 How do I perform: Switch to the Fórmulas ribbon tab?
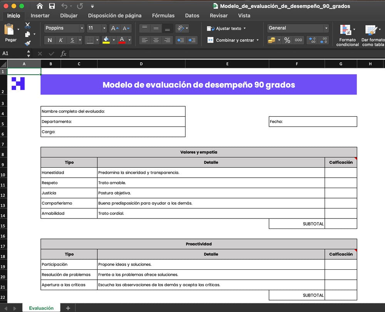163,15
